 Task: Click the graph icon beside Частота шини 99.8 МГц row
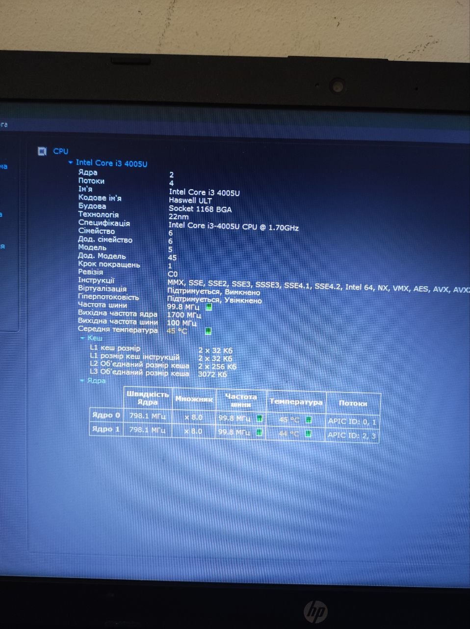click(209, 307)
